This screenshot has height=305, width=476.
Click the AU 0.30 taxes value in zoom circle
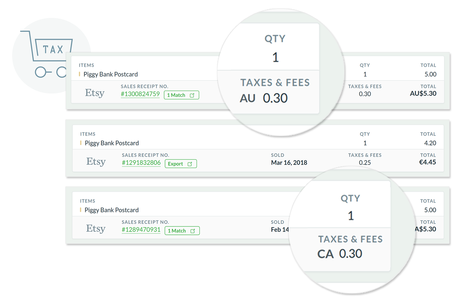[264, 98]
